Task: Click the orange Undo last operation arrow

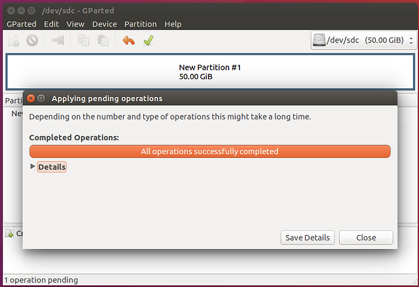Action: (x=129, y=41)
